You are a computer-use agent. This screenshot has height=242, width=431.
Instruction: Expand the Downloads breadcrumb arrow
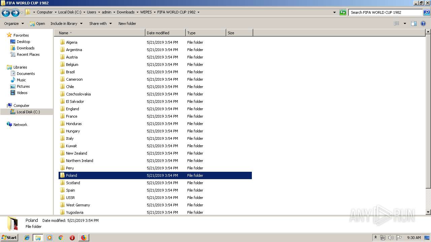coord(137,12)
